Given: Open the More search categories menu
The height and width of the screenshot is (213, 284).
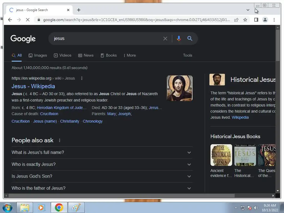Looking at the screenshot, I should tap(130, 55).
